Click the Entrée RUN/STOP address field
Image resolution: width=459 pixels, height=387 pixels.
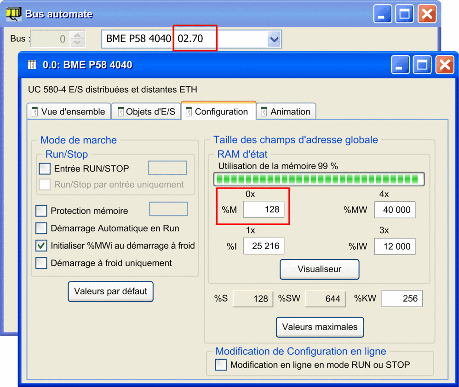(167, 168)
